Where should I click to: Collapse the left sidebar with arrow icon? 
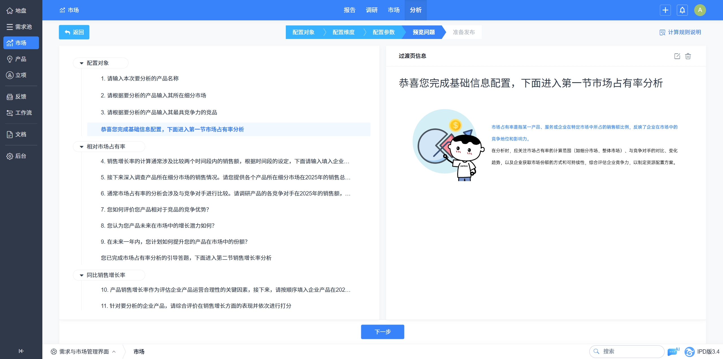point(21,351)
